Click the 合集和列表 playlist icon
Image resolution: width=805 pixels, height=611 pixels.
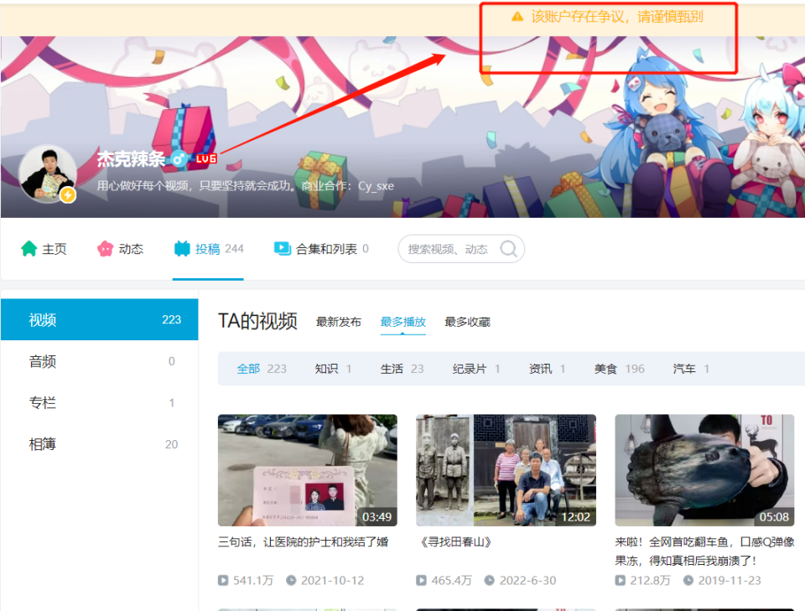pos(283,249)
